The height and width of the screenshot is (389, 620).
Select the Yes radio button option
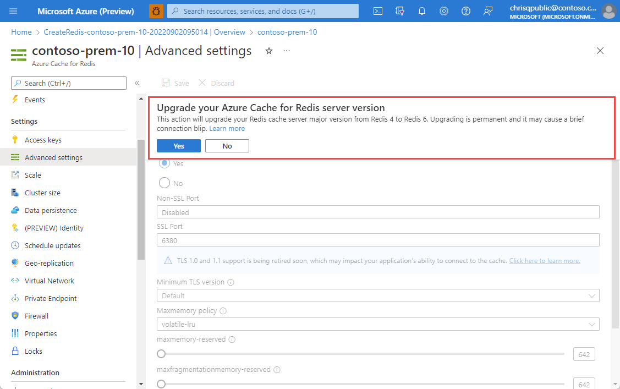[x=164, y=163]
